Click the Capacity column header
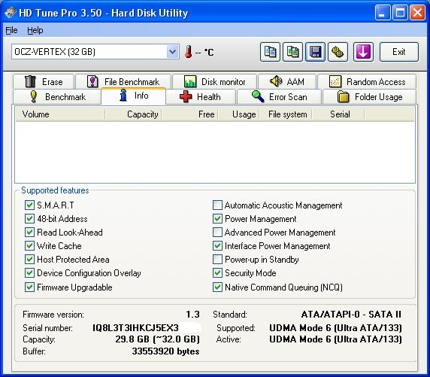This screenshot has width=430, height=377. pos(133,114)
